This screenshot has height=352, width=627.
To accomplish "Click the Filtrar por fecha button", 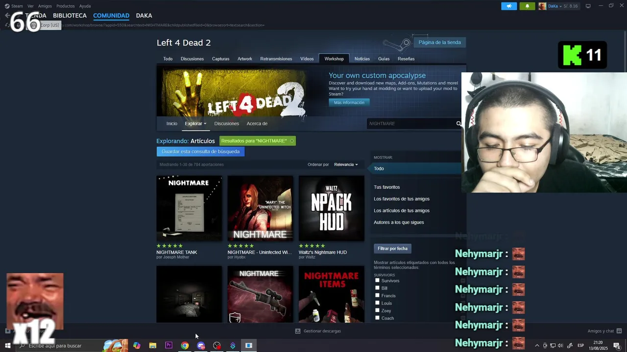I will click(392, 249).
